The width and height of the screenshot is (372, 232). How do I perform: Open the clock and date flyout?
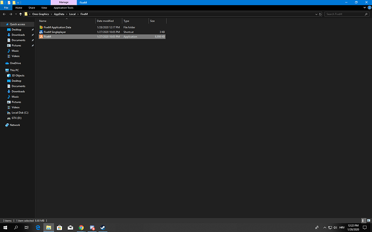click(x=353, y=228)
